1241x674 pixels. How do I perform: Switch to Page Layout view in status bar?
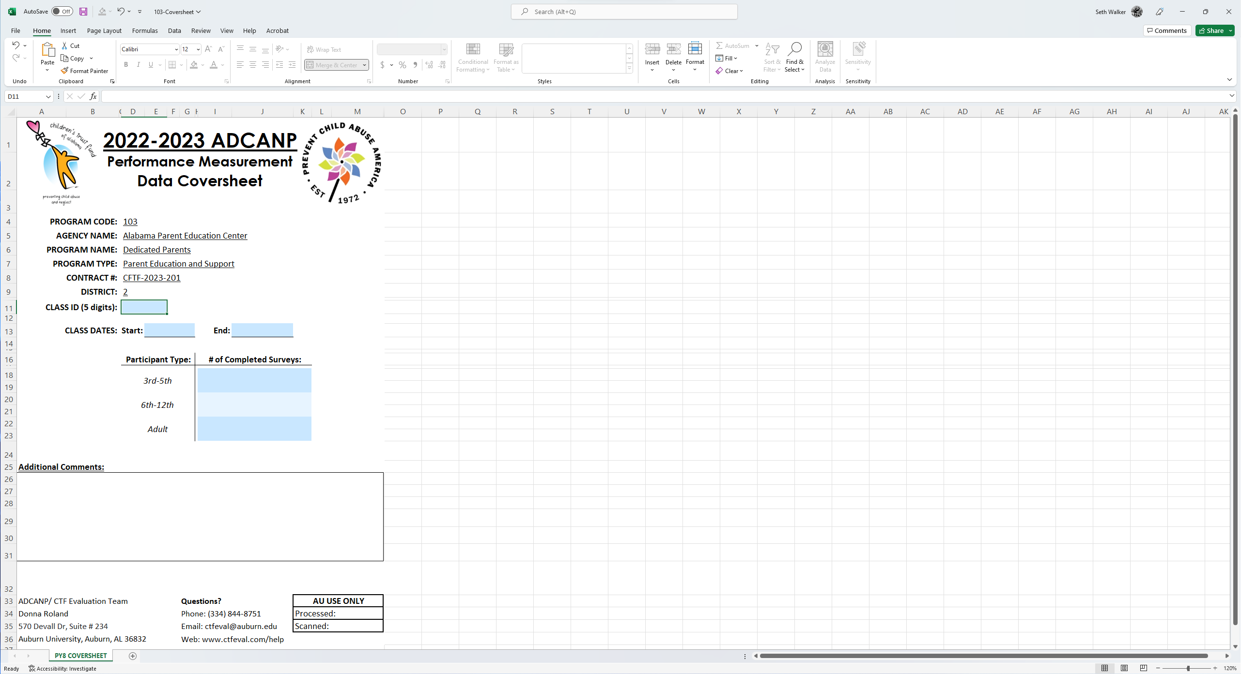(1124, 668)
